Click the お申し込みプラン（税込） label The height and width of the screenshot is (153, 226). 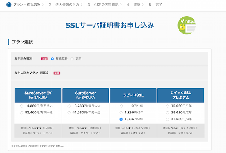pos(31,73)
